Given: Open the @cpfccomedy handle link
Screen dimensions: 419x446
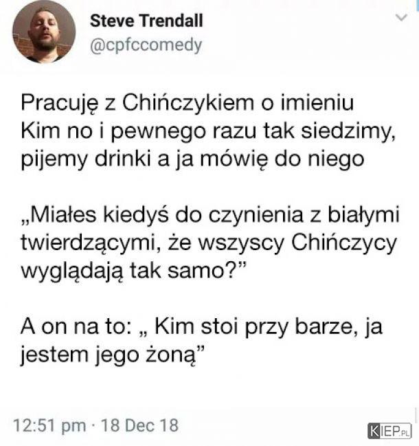Looking at the screenshot, I should point(146,45).
